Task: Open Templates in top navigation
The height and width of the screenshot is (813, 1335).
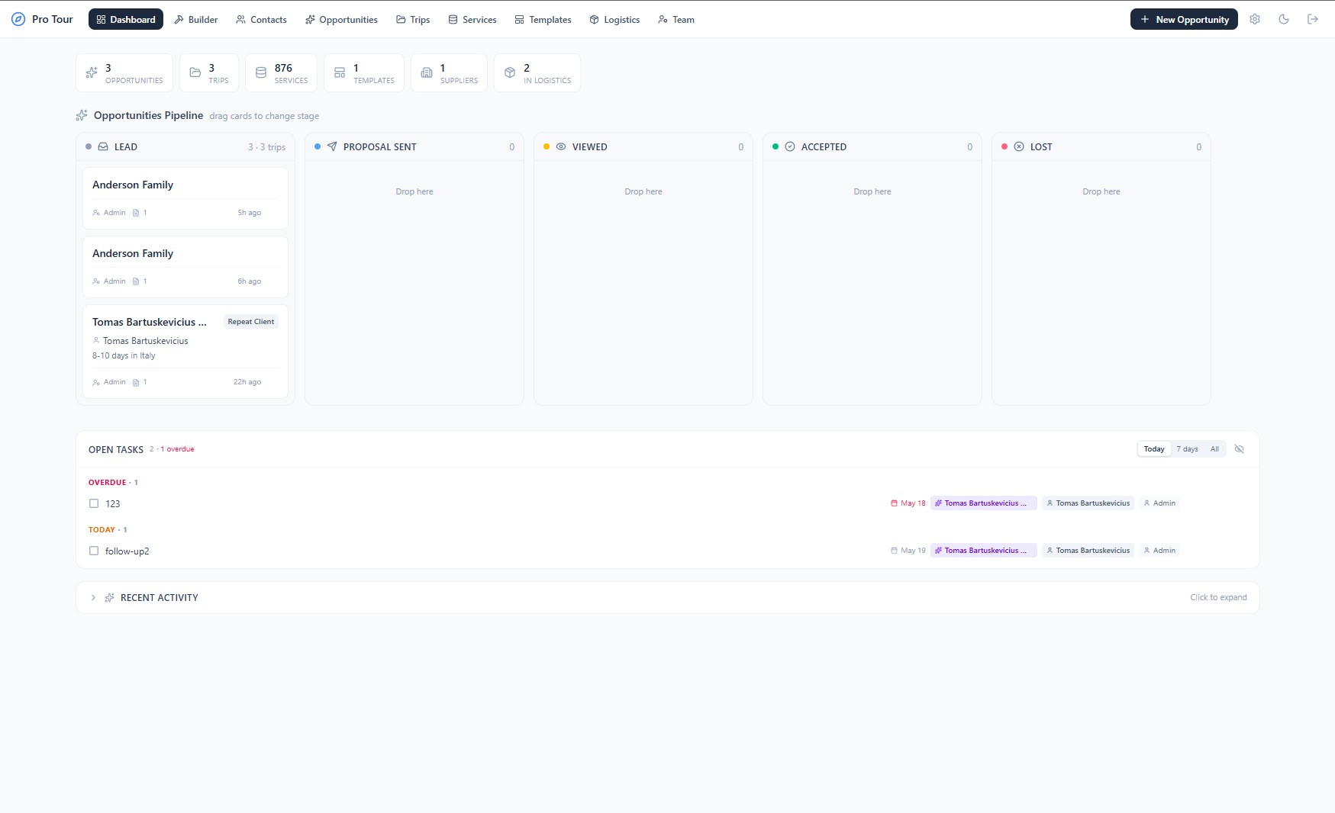Action: point(543,19)
